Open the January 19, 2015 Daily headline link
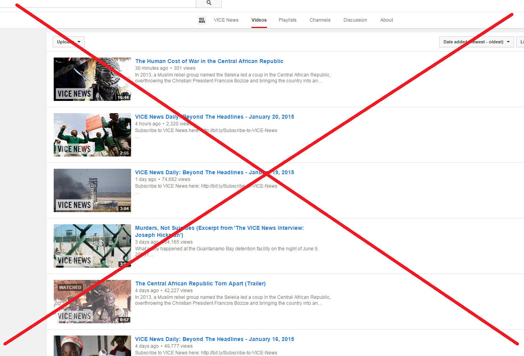This screenshot has height=356, width=524. [x=214, y=172]
